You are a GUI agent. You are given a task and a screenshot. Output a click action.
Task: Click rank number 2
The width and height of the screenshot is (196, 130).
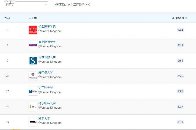pyautogui.click(x=7, y=30)
